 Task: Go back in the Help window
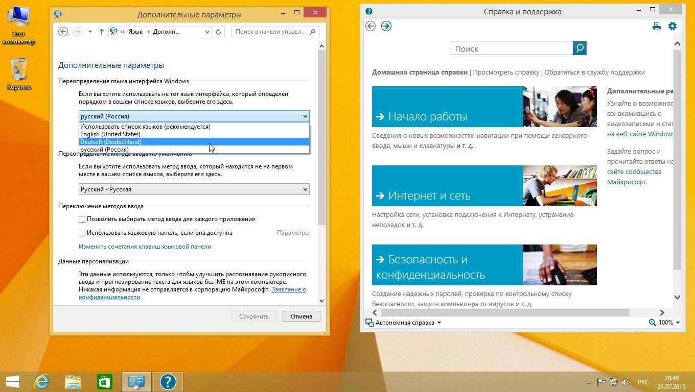[371, 26]
